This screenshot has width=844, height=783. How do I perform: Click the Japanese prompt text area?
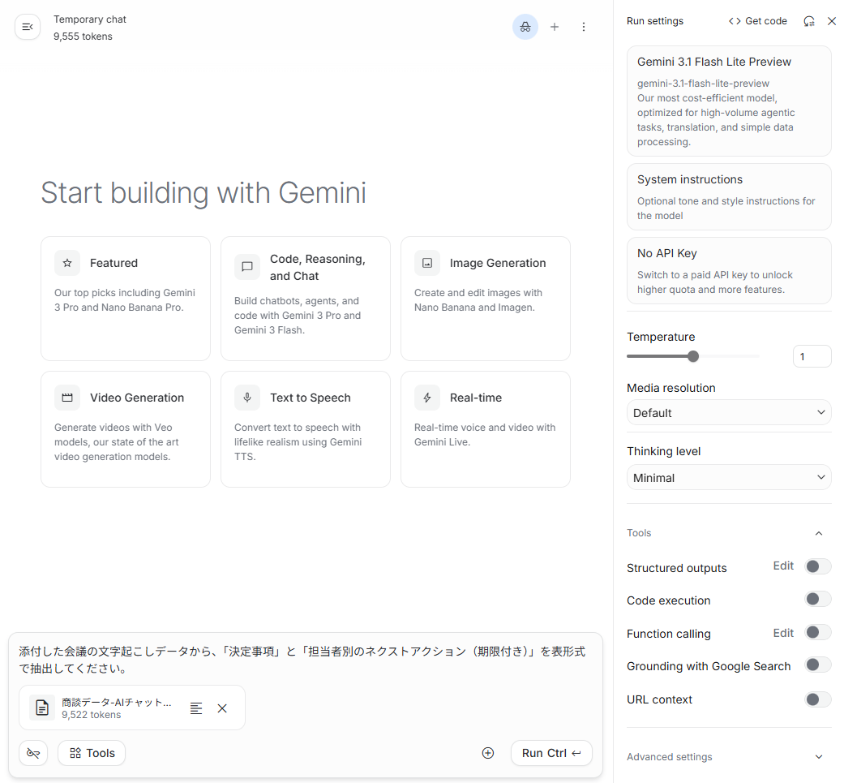coord(302,660)
